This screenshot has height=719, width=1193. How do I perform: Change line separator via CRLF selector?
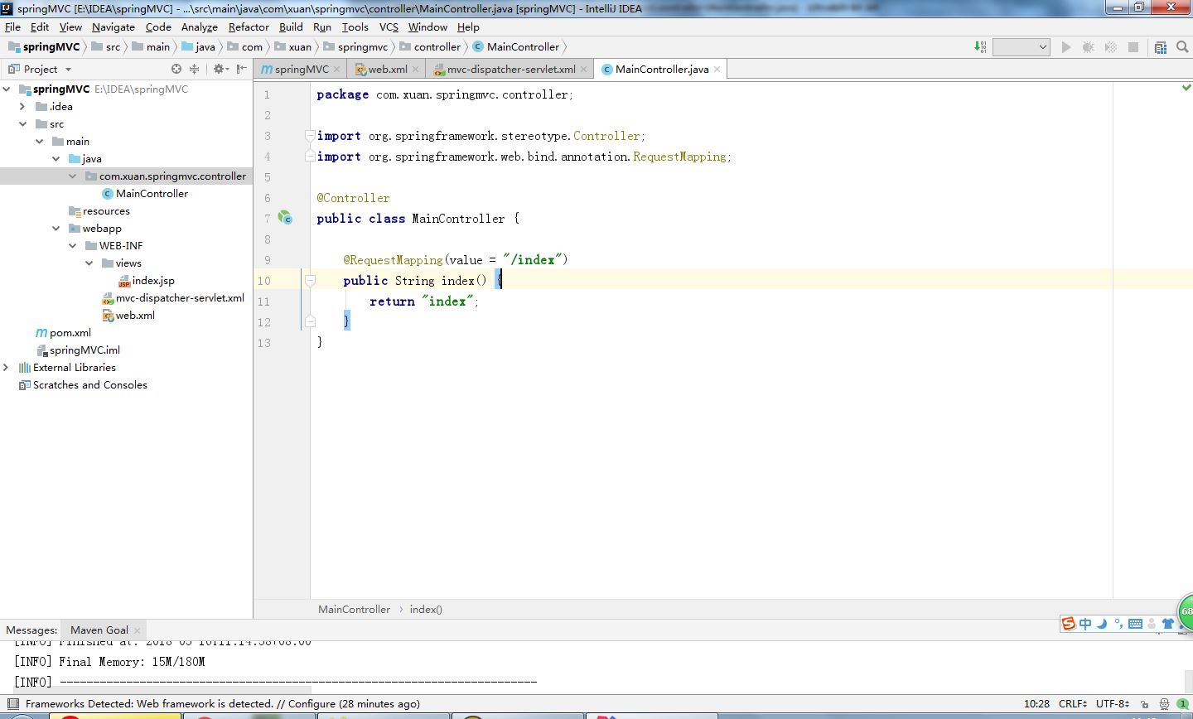tap(1073, 704)
